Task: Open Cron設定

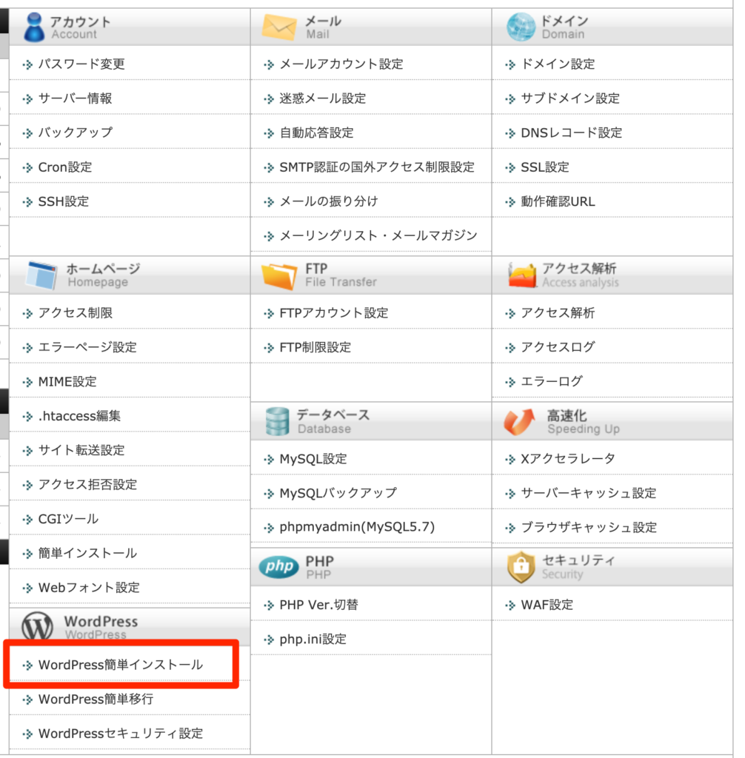Action: click(65, 167)
